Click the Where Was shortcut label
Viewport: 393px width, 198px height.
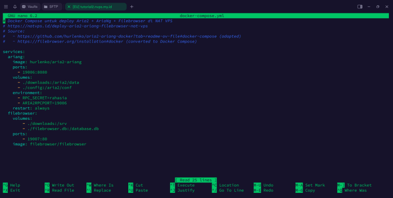[355, 190]
